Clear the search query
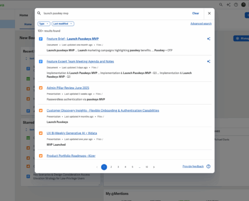Viewport: 249px width, 201px height. pyautogui.click(x=196, y=13)
